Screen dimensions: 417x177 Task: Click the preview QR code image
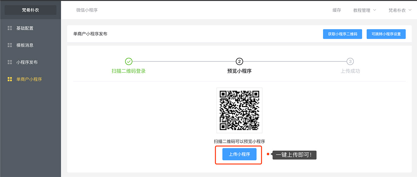pyautogui.click(x=239, y=110)
